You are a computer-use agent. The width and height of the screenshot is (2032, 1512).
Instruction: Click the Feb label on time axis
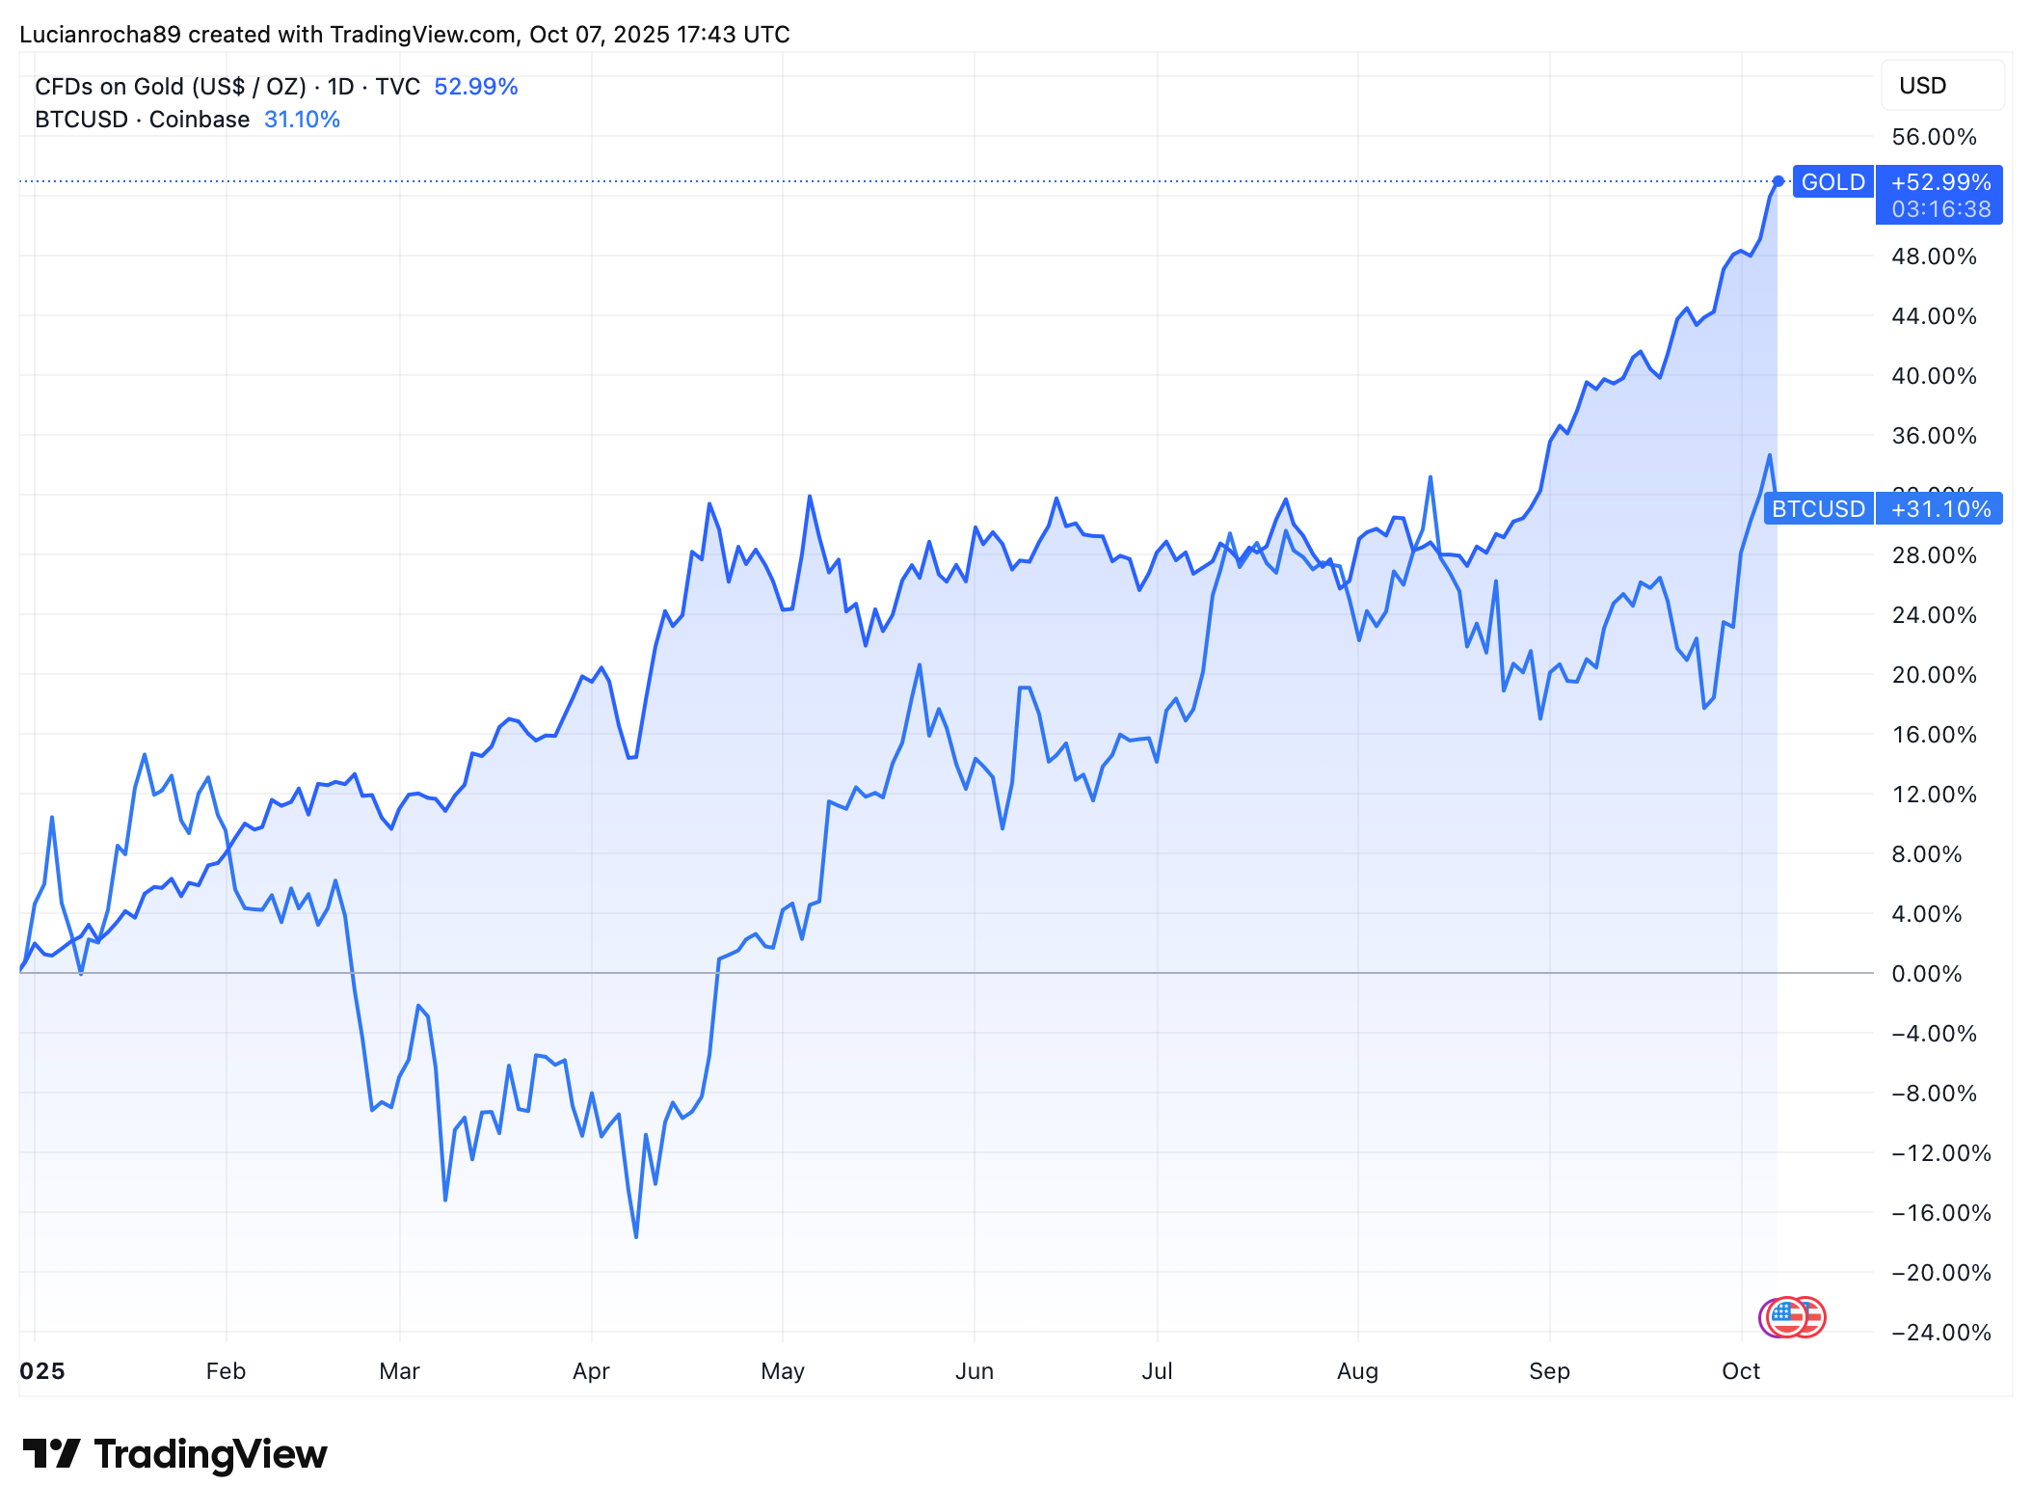pos(226,1371)
